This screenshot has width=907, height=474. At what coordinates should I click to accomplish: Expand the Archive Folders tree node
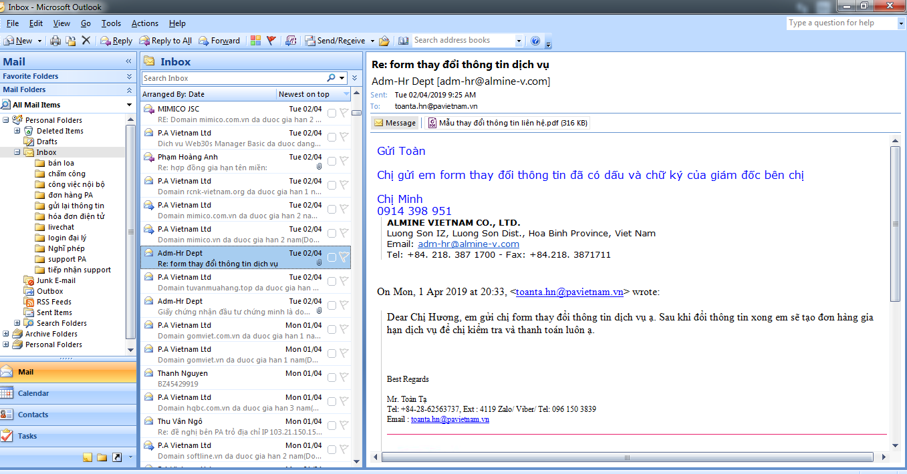point(7,334)
